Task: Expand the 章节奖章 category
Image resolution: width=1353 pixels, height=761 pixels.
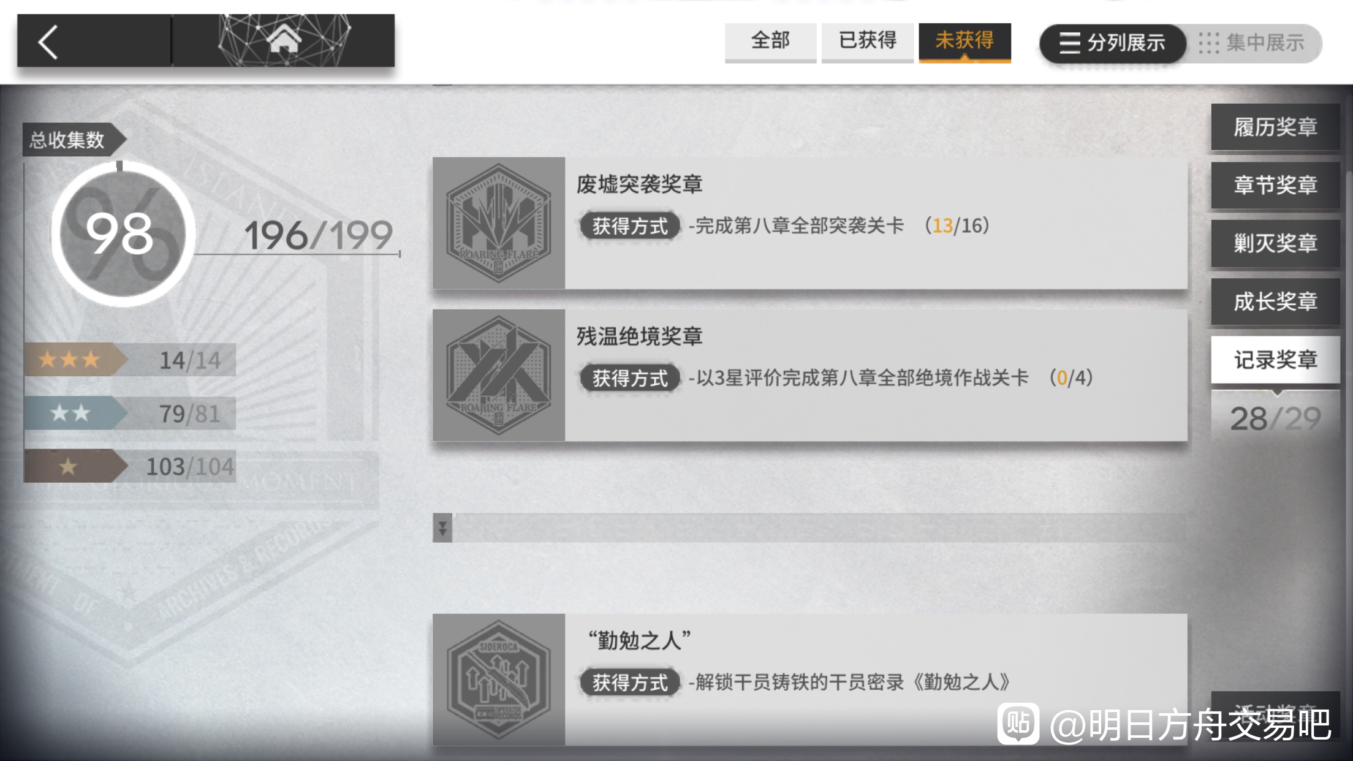Action: pyautogui.click(x=1275, y=185)
